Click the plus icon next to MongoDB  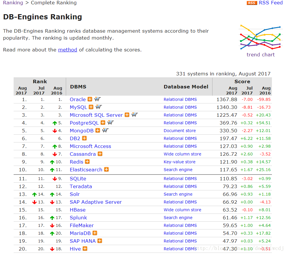[x=98, y=130]
